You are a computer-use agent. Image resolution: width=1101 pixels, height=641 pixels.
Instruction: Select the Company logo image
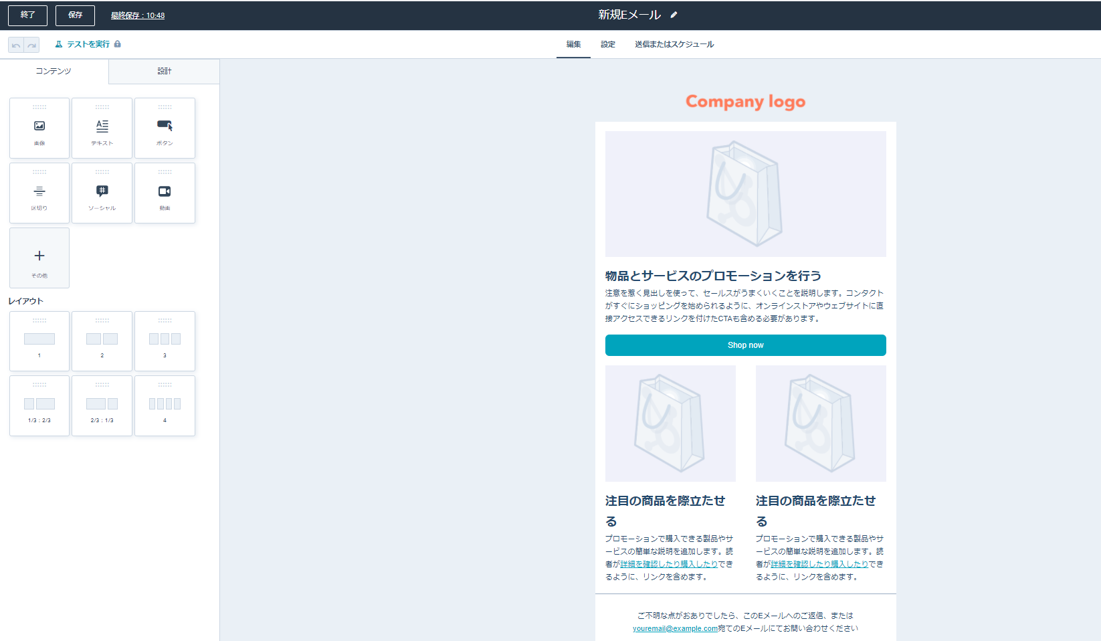tap(745, 102)
